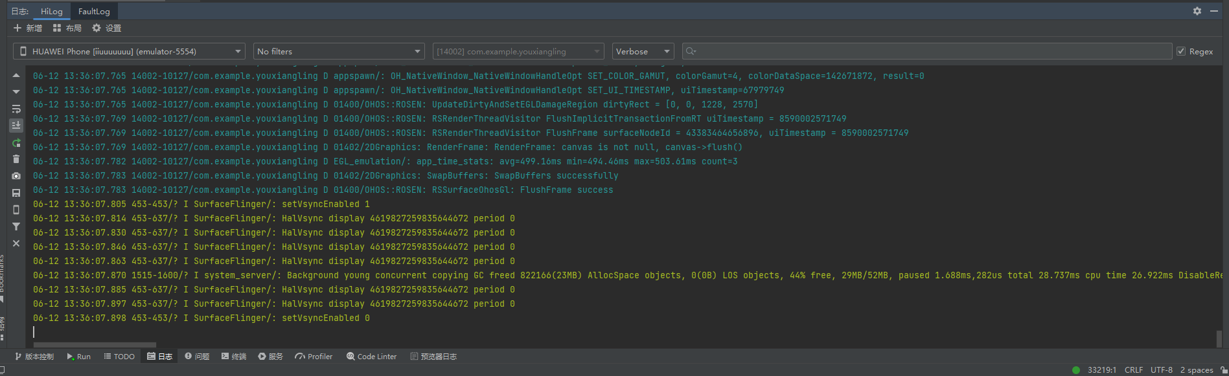Open the Profiler tool window
This screenshot has width=1229, height=376.
click(x=314, y=357)
